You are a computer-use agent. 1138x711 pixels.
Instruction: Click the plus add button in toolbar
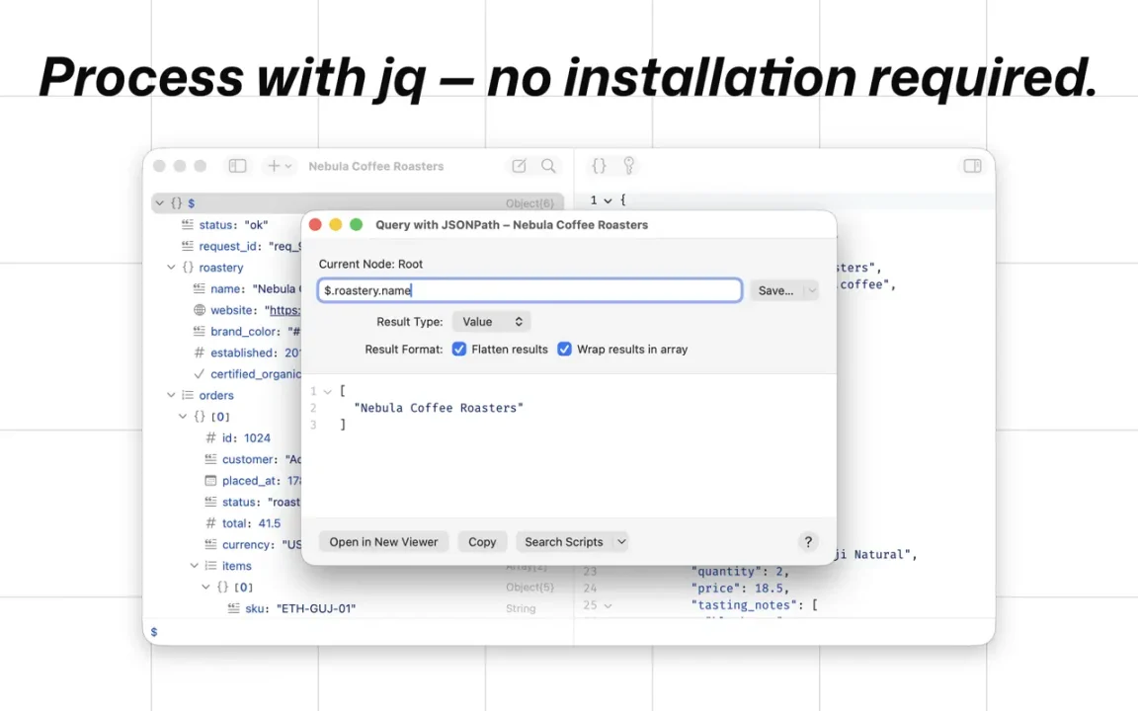click(x=274, y=166)
